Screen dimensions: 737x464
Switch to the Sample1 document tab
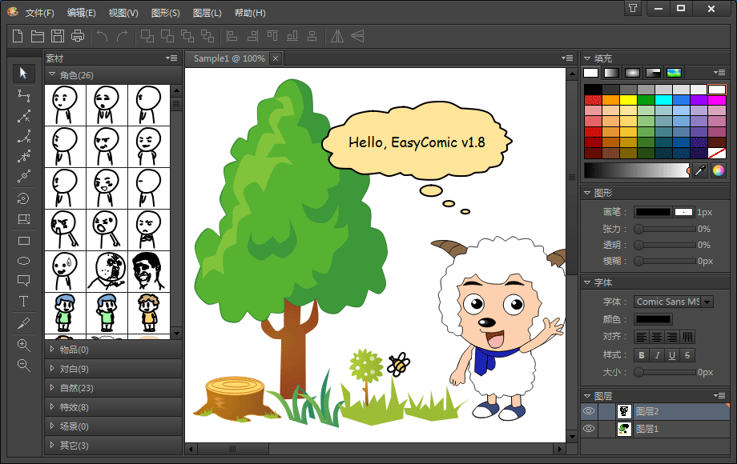(x=228, y=58)
